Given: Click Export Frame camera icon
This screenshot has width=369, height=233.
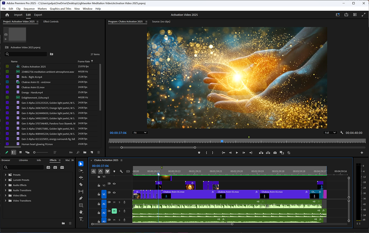Looking at the screenshot, I should click(275, 153).
